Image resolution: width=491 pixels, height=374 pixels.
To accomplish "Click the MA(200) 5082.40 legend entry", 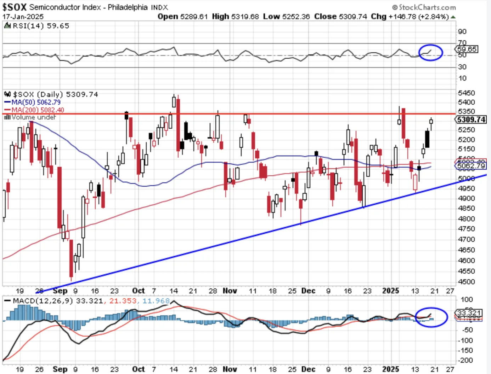I will [x=34, y=110].
